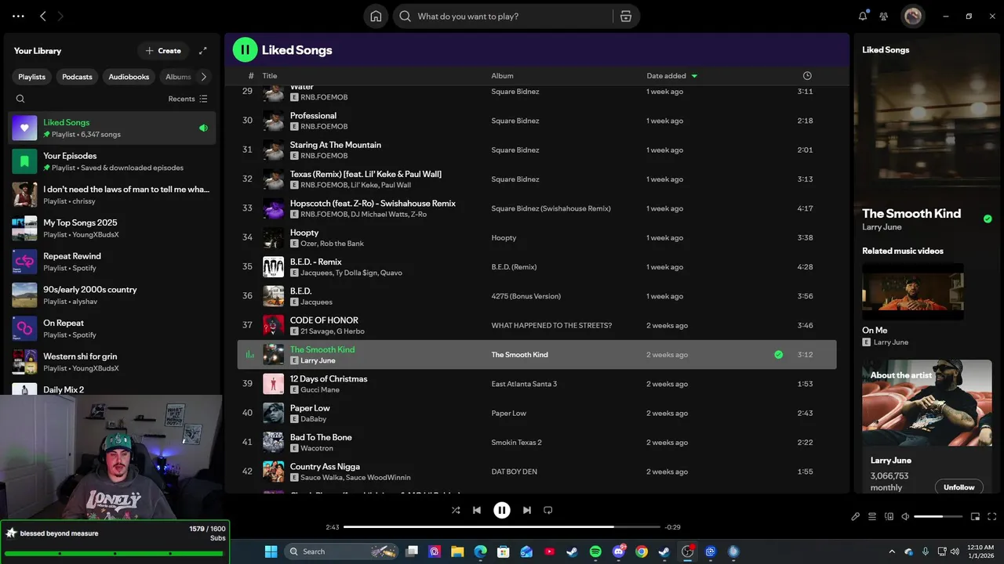The width and height of the screenshot is (1004, 564).
Task: Open 90s/early 2000s country playlist
Action: (x=112, y=295)
